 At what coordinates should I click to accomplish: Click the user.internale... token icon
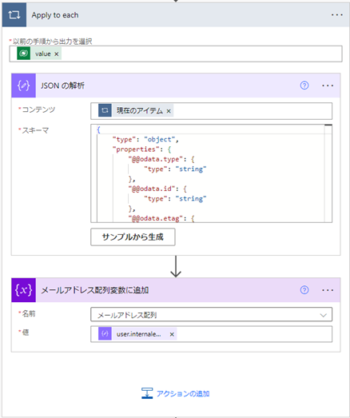(x=105, y=334)
